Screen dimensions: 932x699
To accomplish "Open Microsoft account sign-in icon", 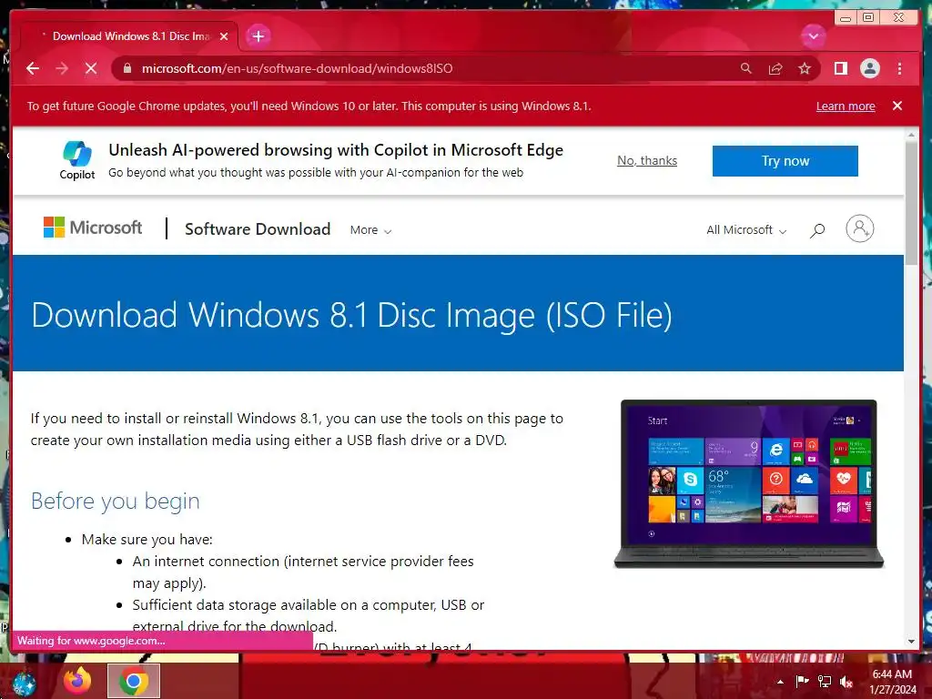I will (x=859, y=228).
